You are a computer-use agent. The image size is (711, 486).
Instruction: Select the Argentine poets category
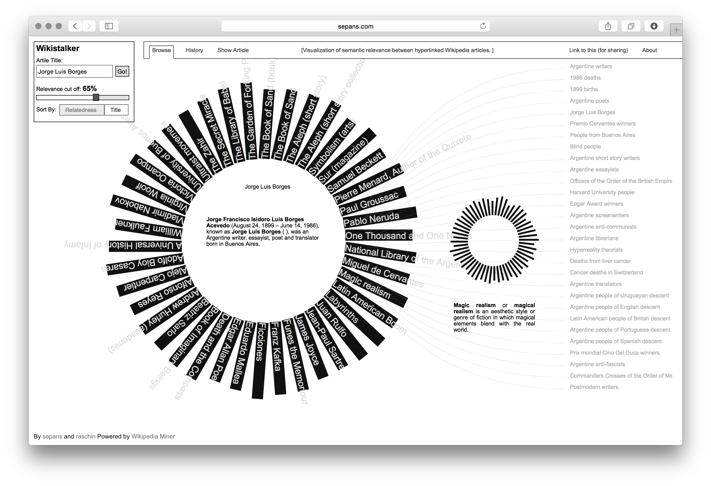tap(589, 101)
